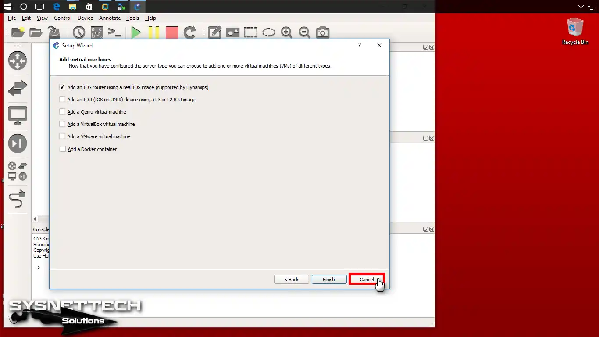Screen dimensions: 599x337
Task: Click the camera screenshot icon
Action: (x=323, y=32)
